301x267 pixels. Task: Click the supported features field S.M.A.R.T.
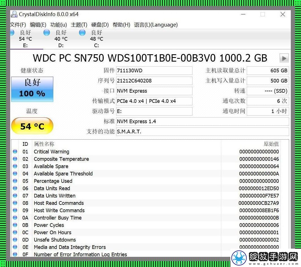click(x=203, y=132)
